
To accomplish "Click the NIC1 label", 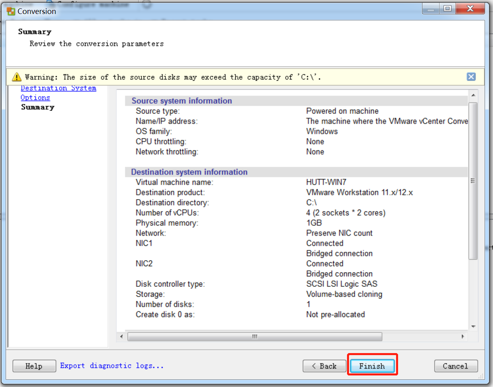I will (x=144, y=243).
